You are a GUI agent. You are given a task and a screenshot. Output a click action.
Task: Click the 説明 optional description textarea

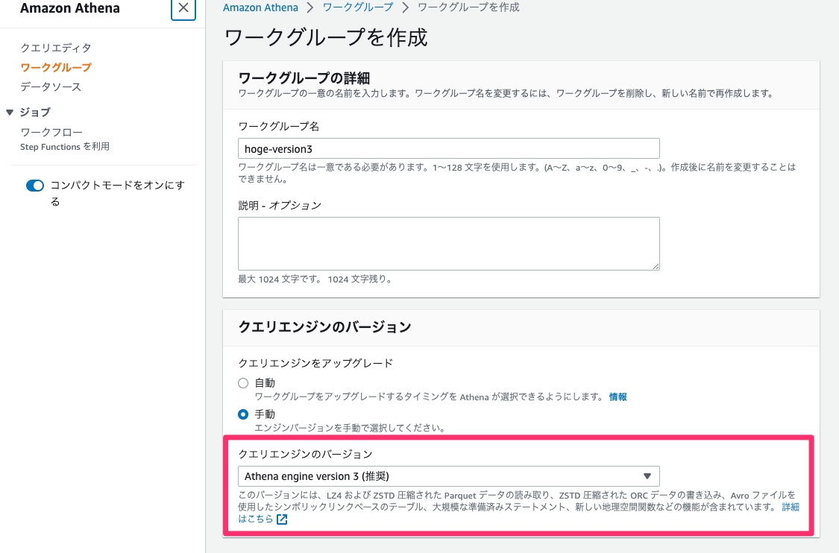click(x=448, y=244)
